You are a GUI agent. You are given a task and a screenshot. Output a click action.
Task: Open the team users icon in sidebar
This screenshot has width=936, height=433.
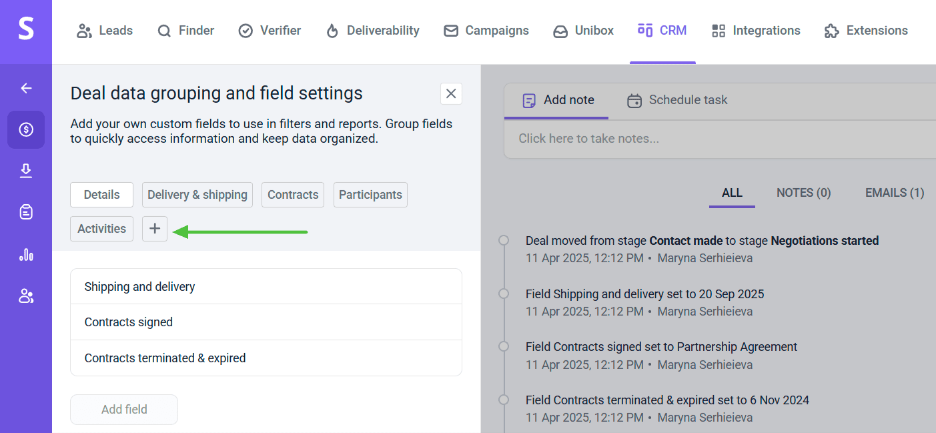pos(26,296)
